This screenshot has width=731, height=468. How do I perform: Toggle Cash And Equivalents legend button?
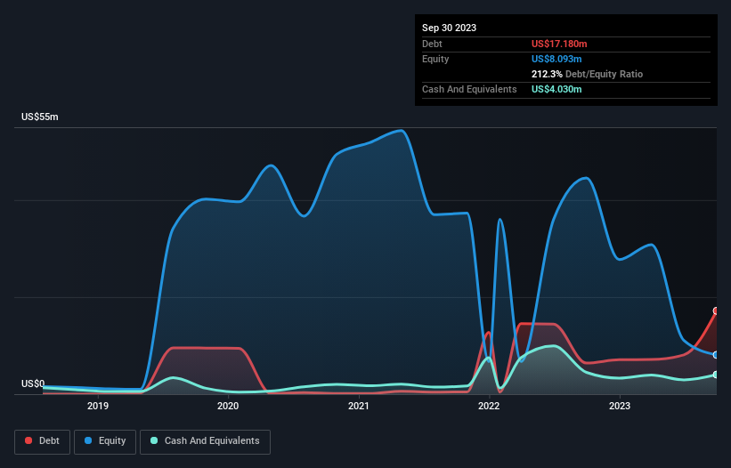coord(205,441)
